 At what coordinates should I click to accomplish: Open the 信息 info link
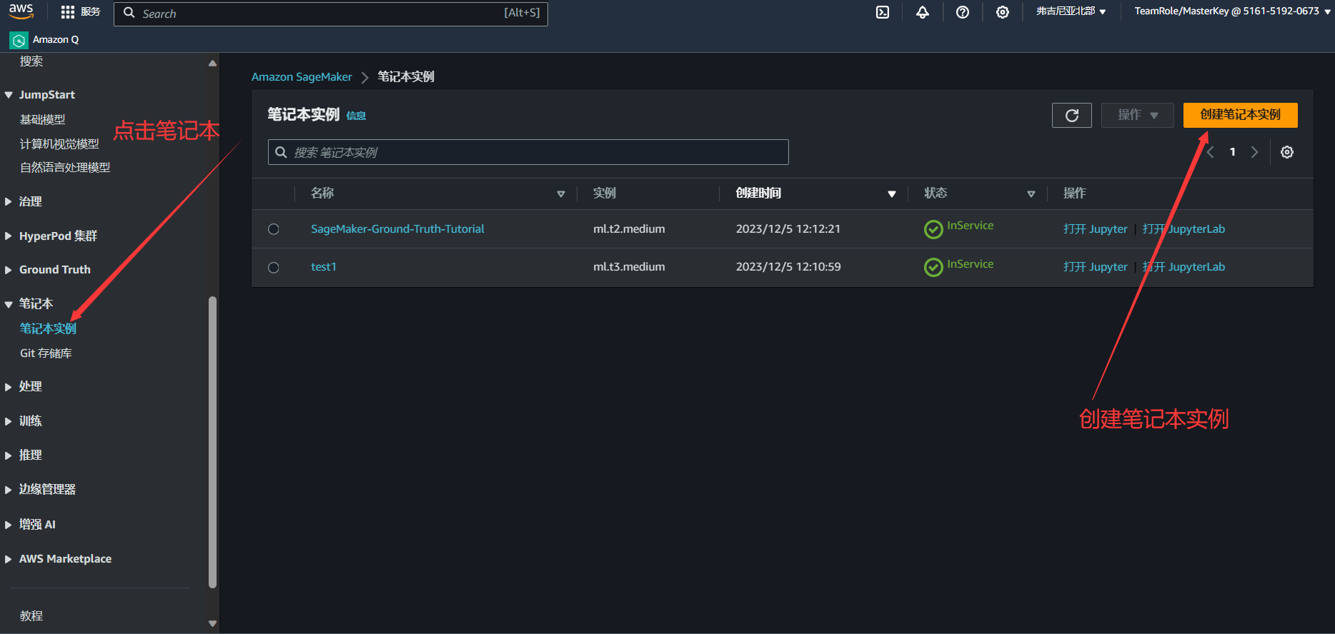coord(356,116)
